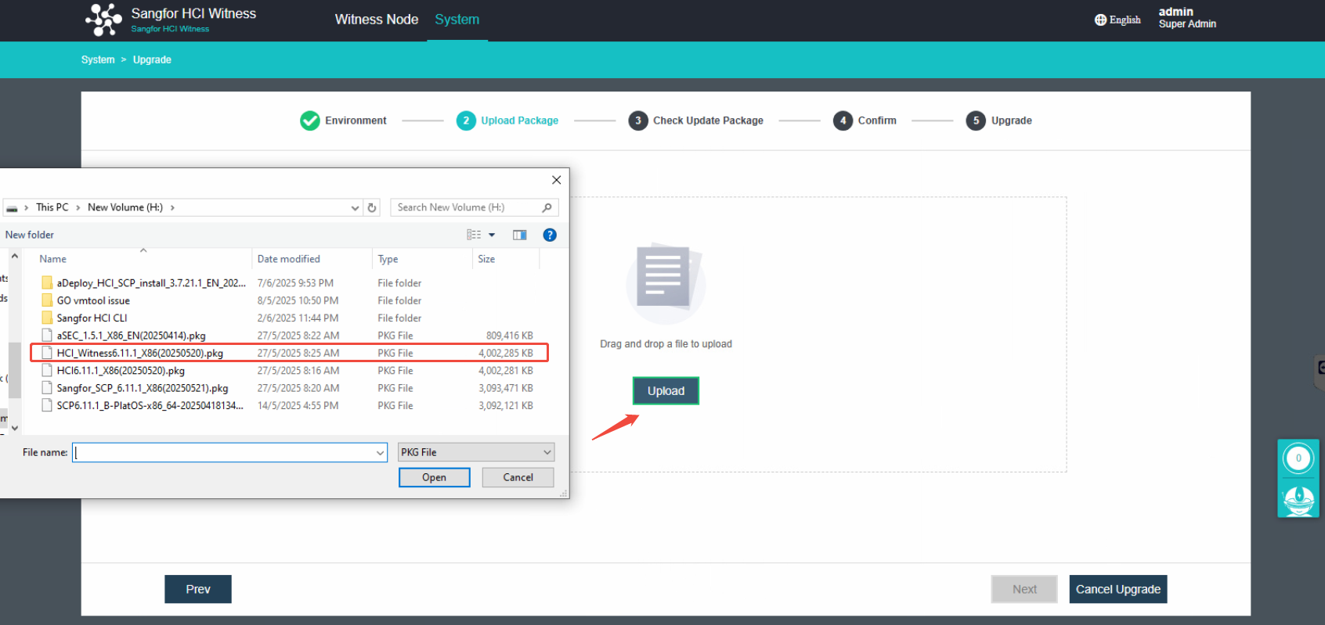This screenshot has height=625, width=1325.
Task: Open the view options dropdown arrow
Action: click(492, 235)
